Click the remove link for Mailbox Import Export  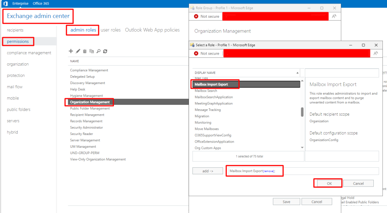[269, 171]
